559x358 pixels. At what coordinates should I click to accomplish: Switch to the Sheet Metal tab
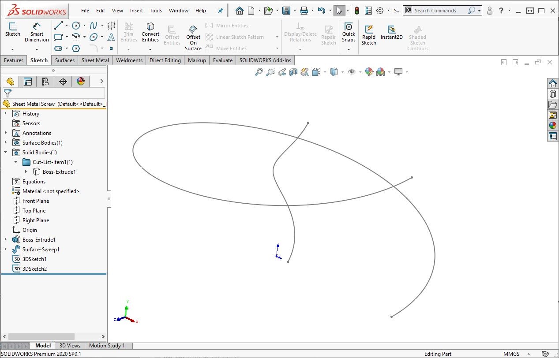point(95,60)
